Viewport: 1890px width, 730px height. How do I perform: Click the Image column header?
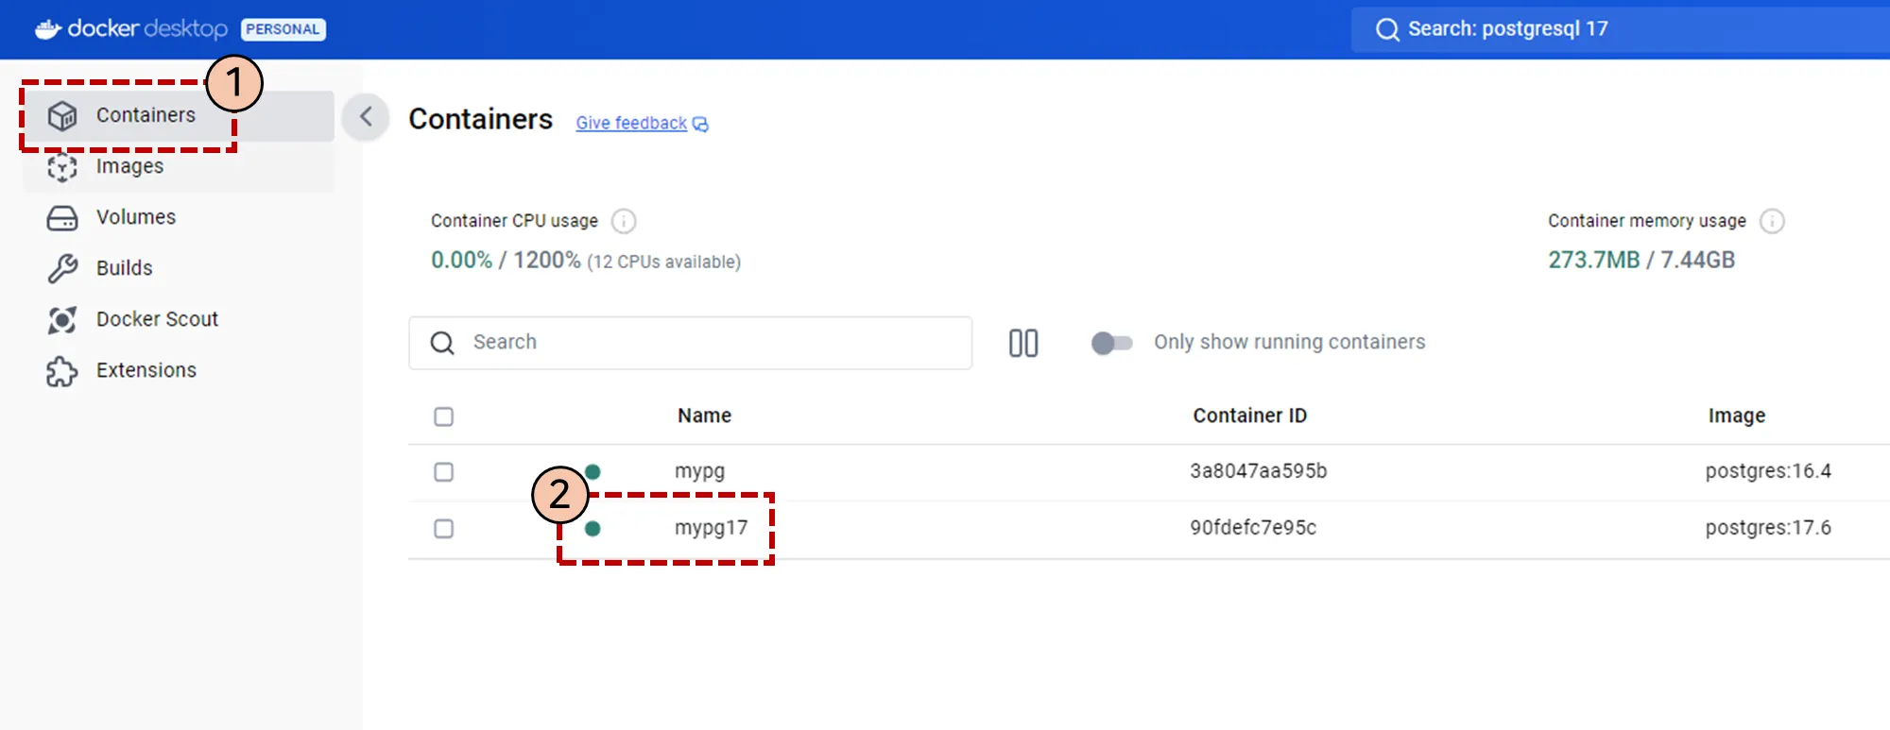[1737, 416]
